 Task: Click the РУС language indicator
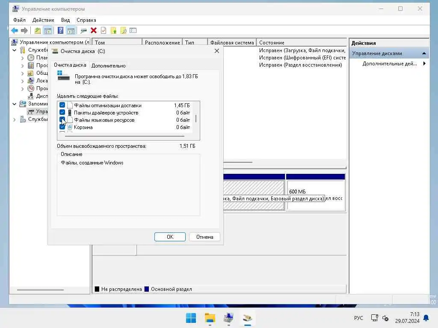(358, 318)
